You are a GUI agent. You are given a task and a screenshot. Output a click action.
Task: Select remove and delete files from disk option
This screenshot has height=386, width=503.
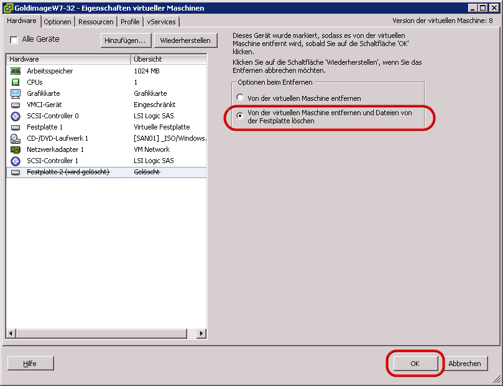[240, 116]
